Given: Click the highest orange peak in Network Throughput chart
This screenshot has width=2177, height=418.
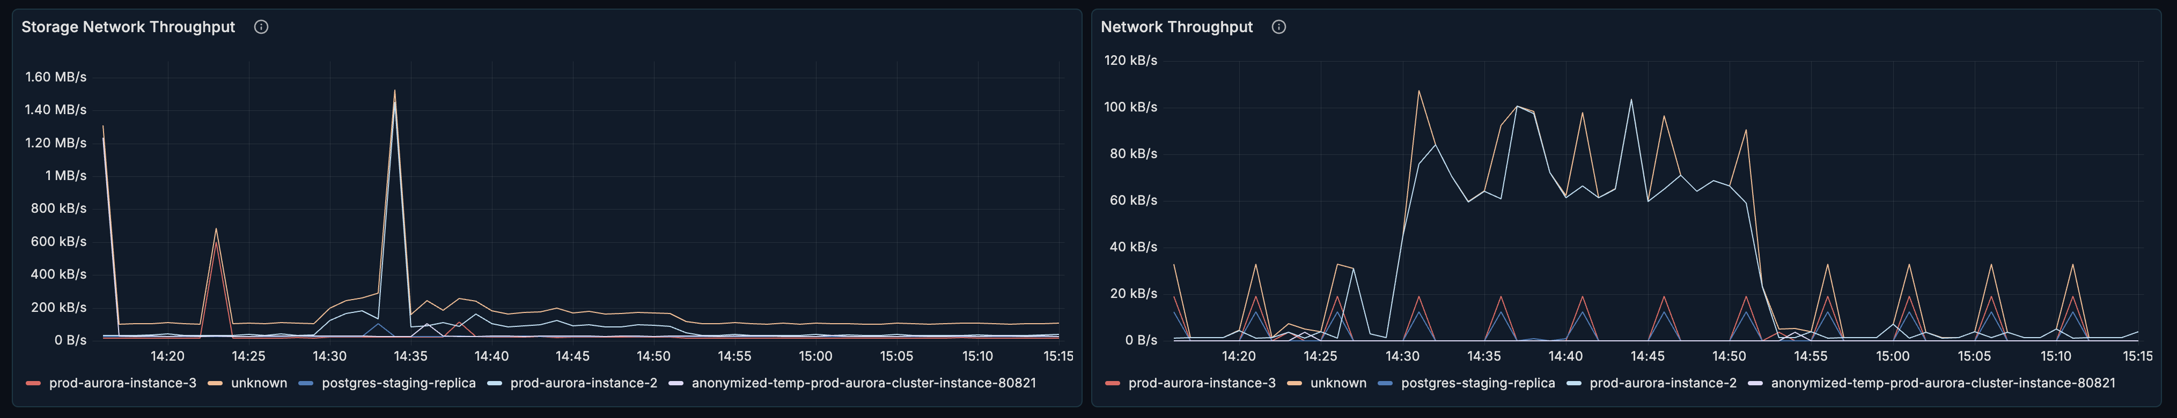Looking at the screenshot, I should coord(1419,91).
